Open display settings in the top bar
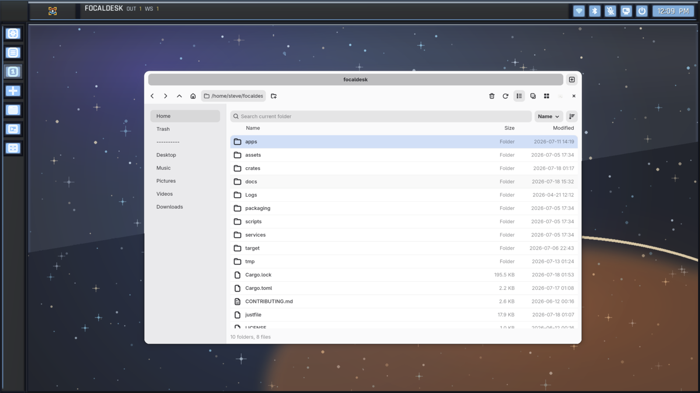Image resolution: width=700 pixels, height=393 pixels. [626, 11]
